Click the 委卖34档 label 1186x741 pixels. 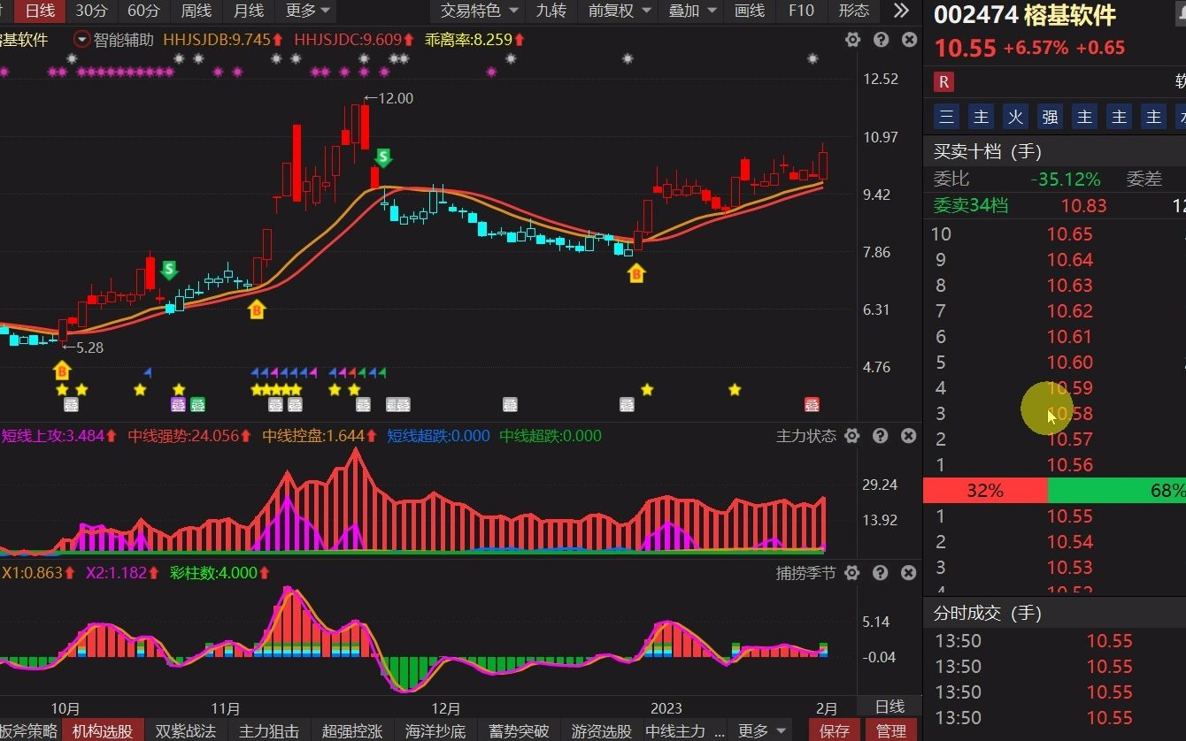971,206
